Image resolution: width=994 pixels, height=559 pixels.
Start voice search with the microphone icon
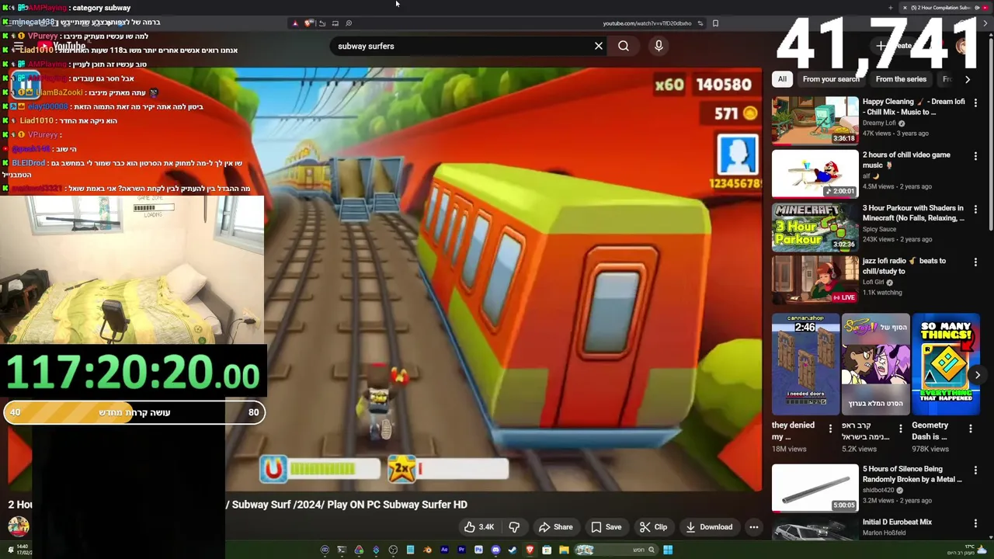click(x=659, y=46)
